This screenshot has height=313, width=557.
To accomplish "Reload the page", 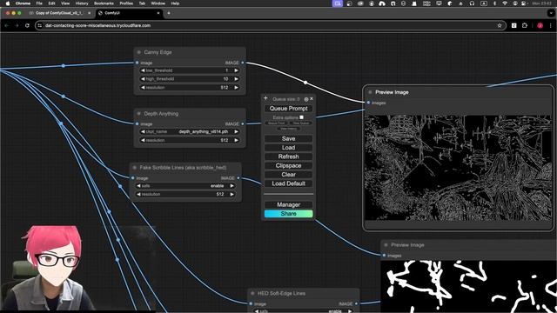I will click(27, 25).
